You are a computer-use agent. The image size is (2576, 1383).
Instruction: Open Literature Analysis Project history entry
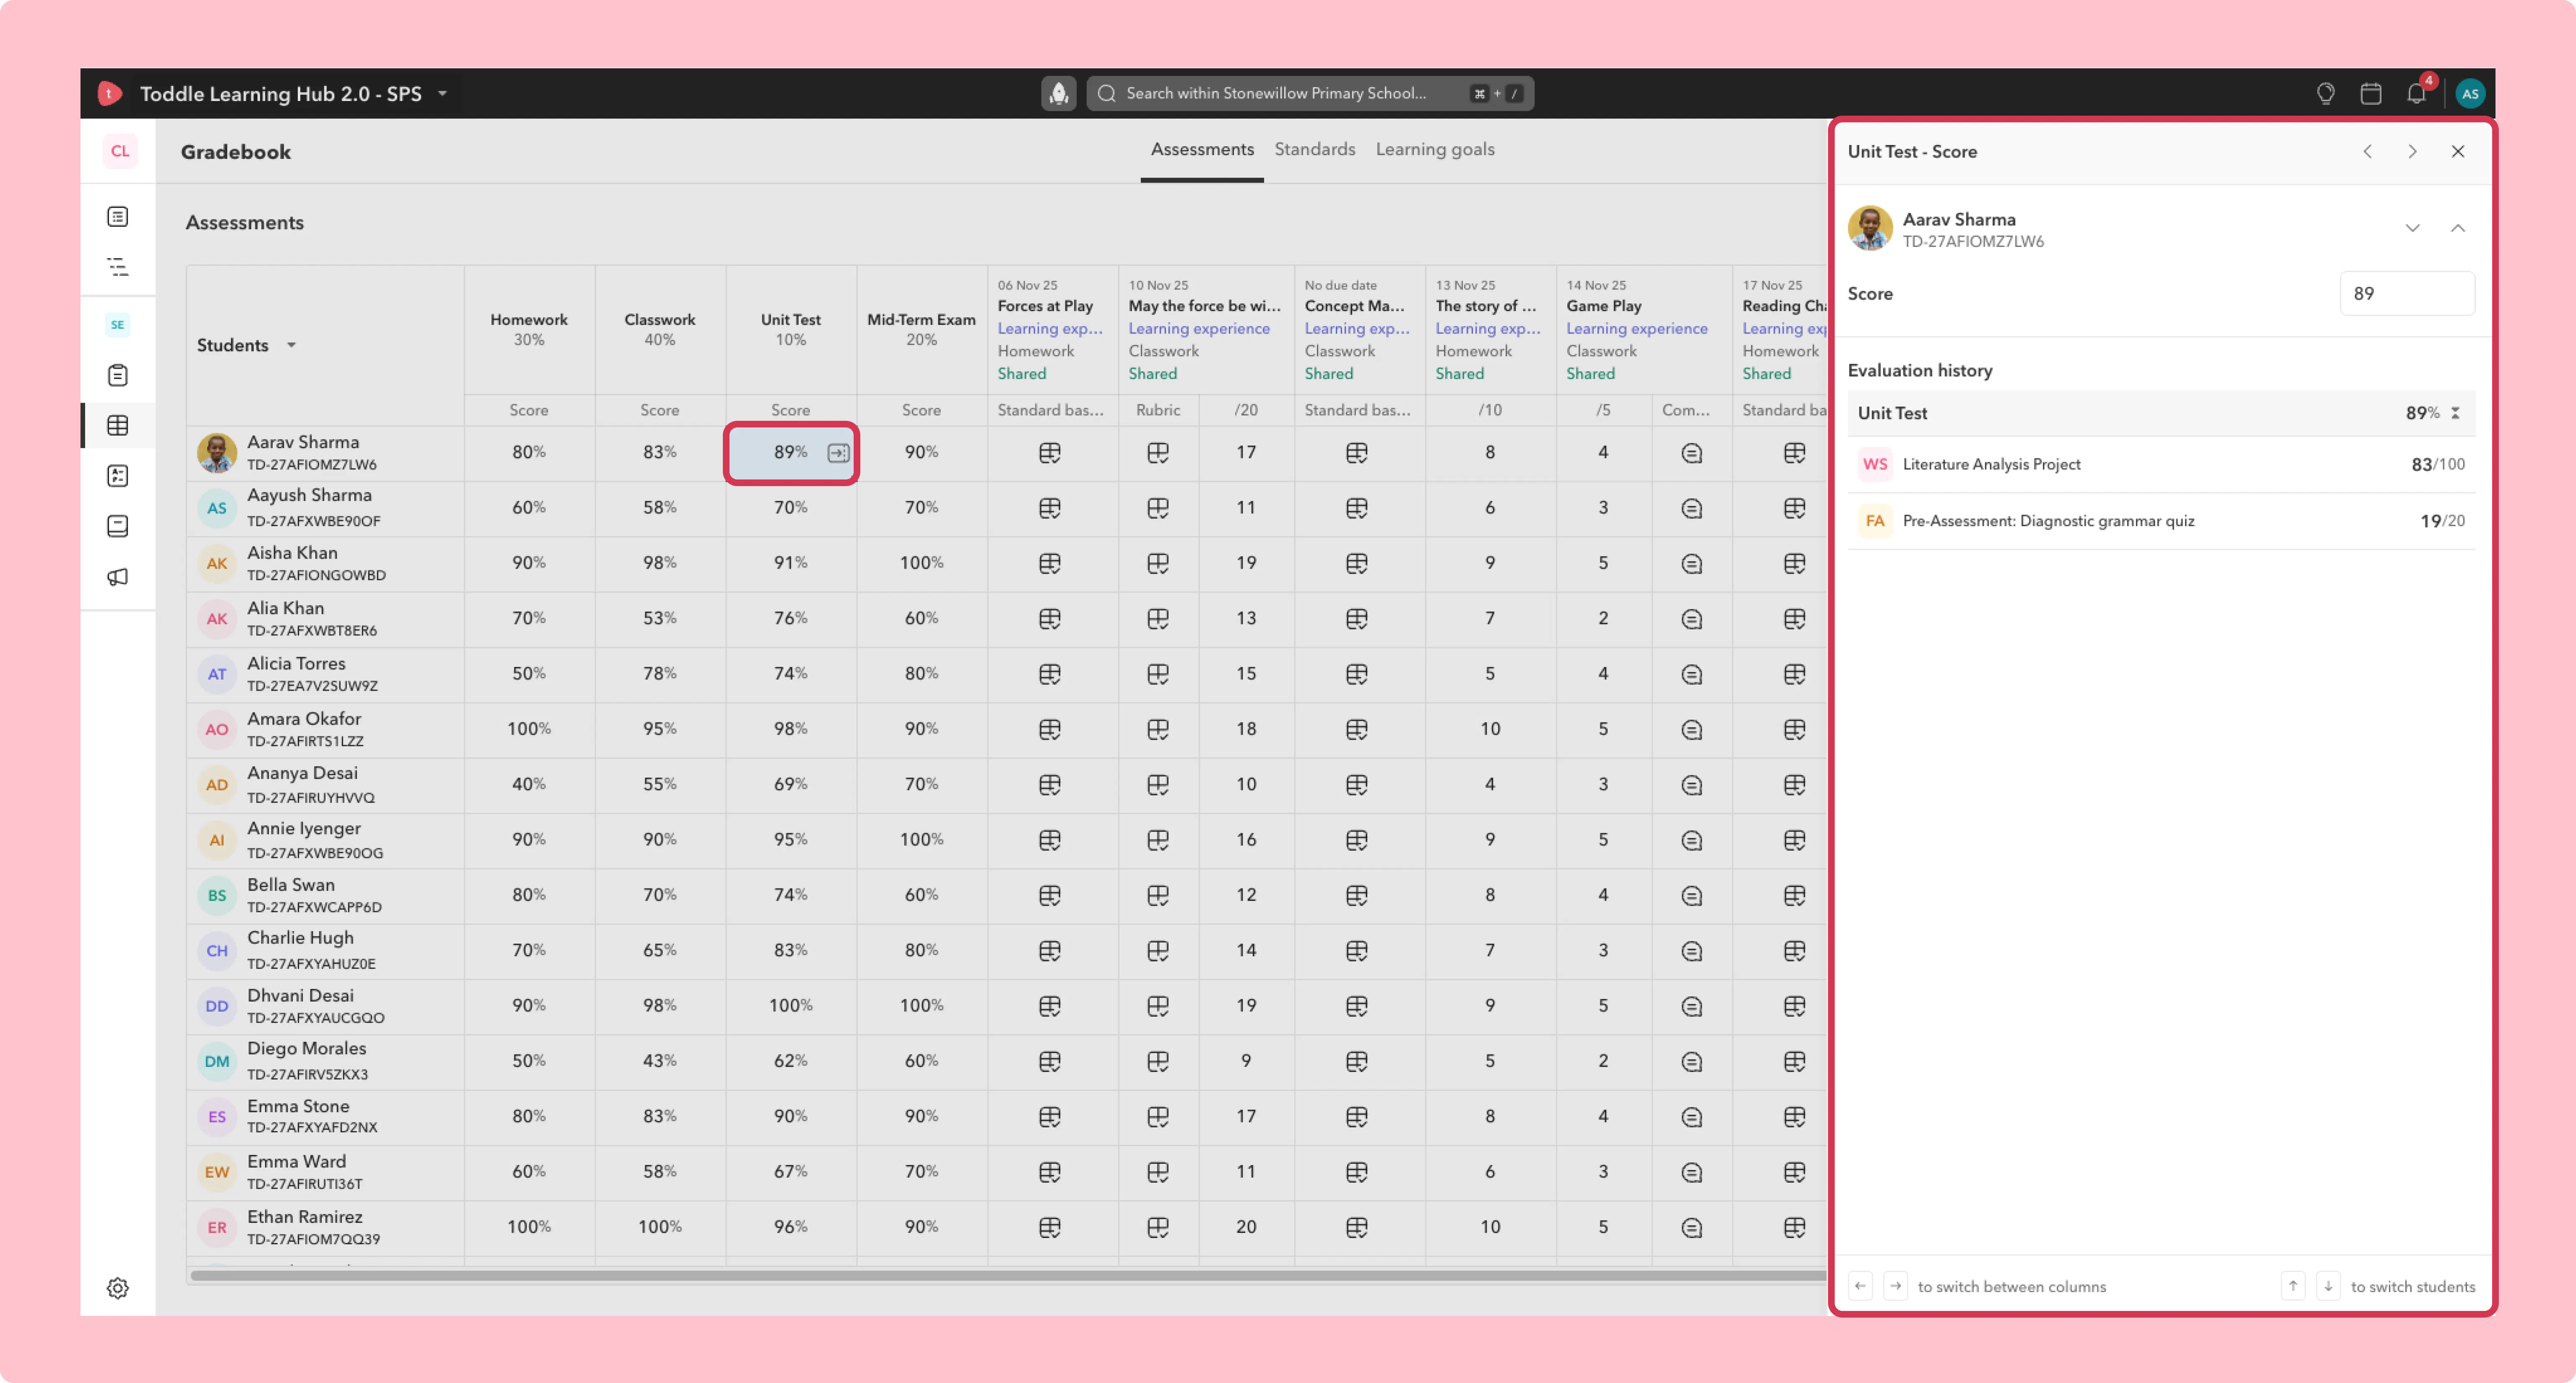(x=2161, y=465)
